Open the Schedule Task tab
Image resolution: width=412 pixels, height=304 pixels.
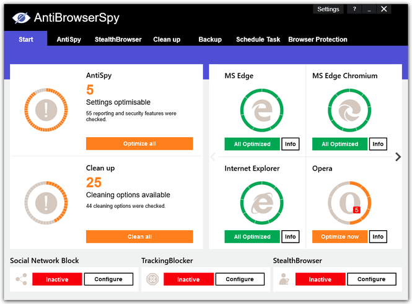[x=258, y=40]
